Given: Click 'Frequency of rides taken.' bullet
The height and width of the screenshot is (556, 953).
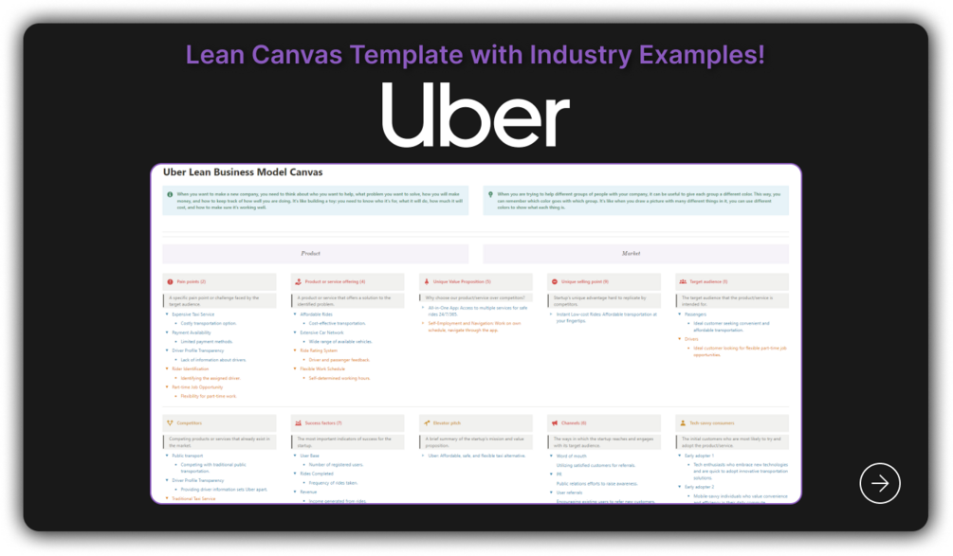Looking at the screenshot, I should tap(333, 483).
